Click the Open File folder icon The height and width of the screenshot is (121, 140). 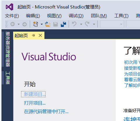coord(48,24)
